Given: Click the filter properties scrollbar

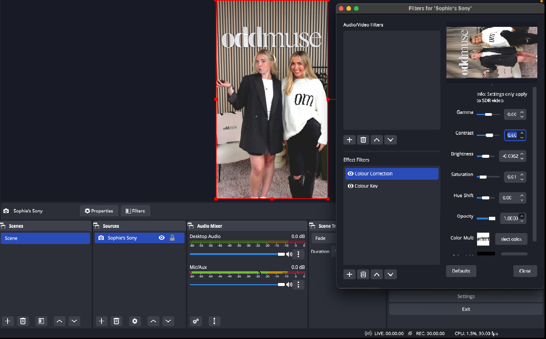Looking at the screenshot, I should 535,164.
